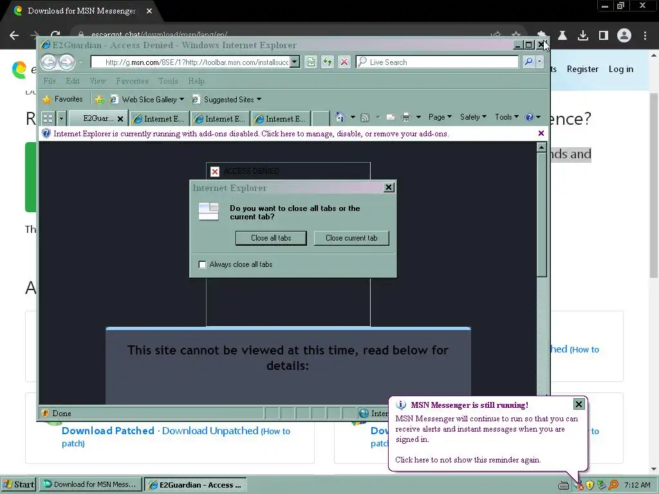Click the Live Search magnifier button

528,62
